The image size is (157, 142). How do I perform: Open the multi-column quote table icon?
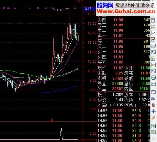[x=153, y=27]
